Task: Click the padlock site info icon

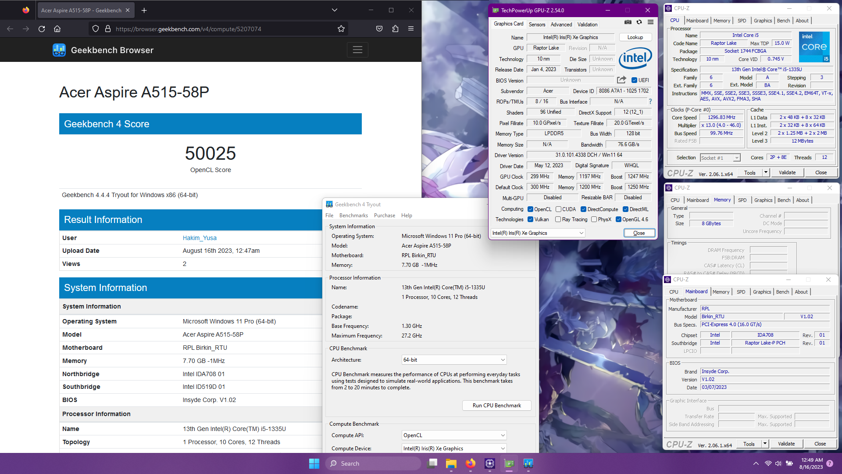Action: tap(108, 29)
